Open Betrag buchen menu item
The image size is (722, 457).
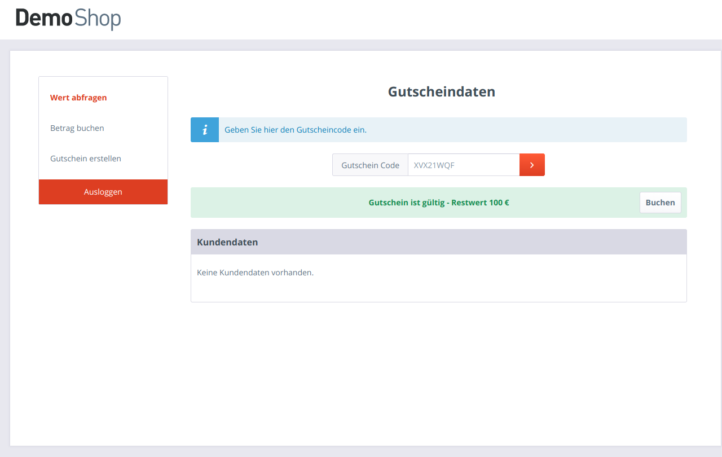[77, 128]
